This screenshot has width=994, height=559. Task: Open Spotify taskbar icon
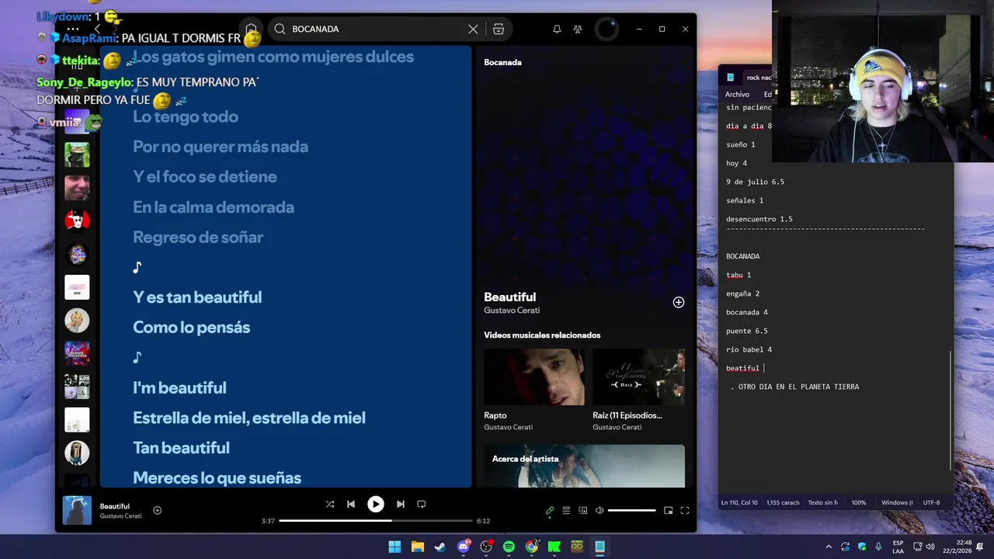(509, 547)
